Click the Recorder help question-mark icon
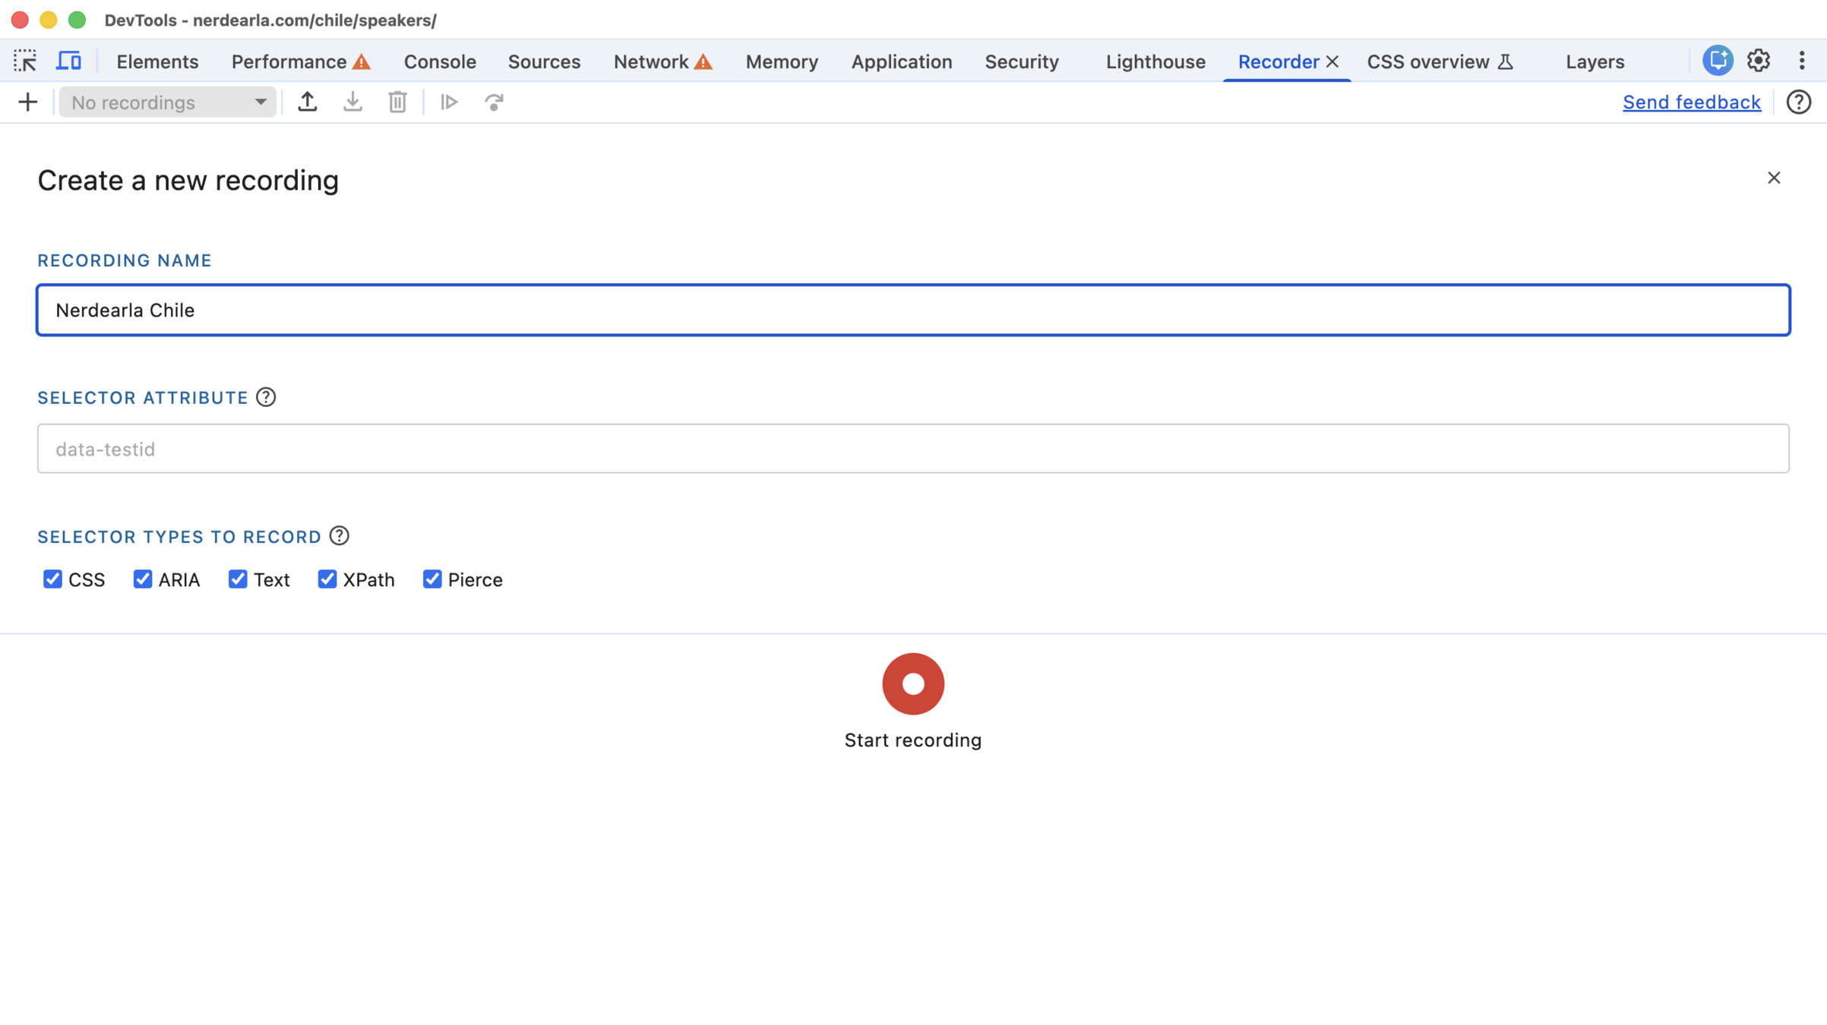The image size is (1827, 1025). (x=1798, y=102)
